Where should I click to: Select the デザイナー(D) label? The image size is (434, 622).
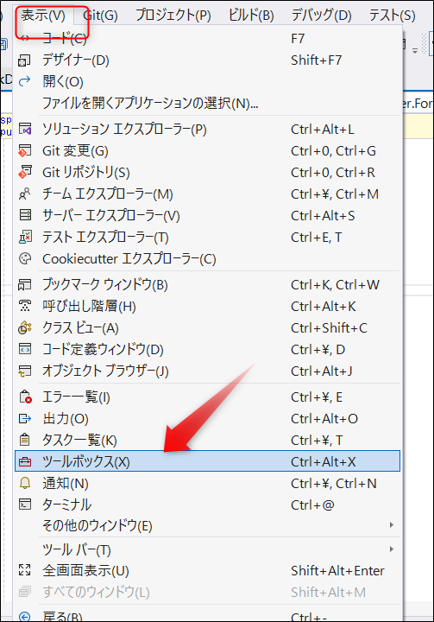point(76,60)
